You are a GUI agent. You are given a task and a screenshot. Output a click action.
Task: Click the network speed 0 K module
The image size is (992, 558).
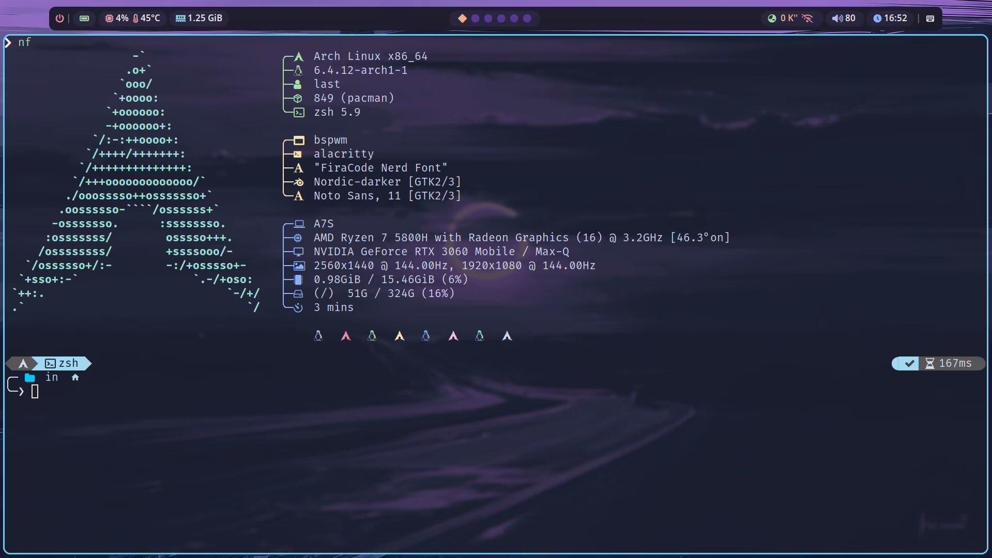point(783,18)
